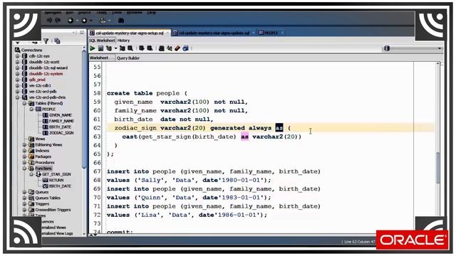Expand the Indexes folder
The height and width of the screenshot is (256, 456).
pyautogui.click(x=24, y=151)
